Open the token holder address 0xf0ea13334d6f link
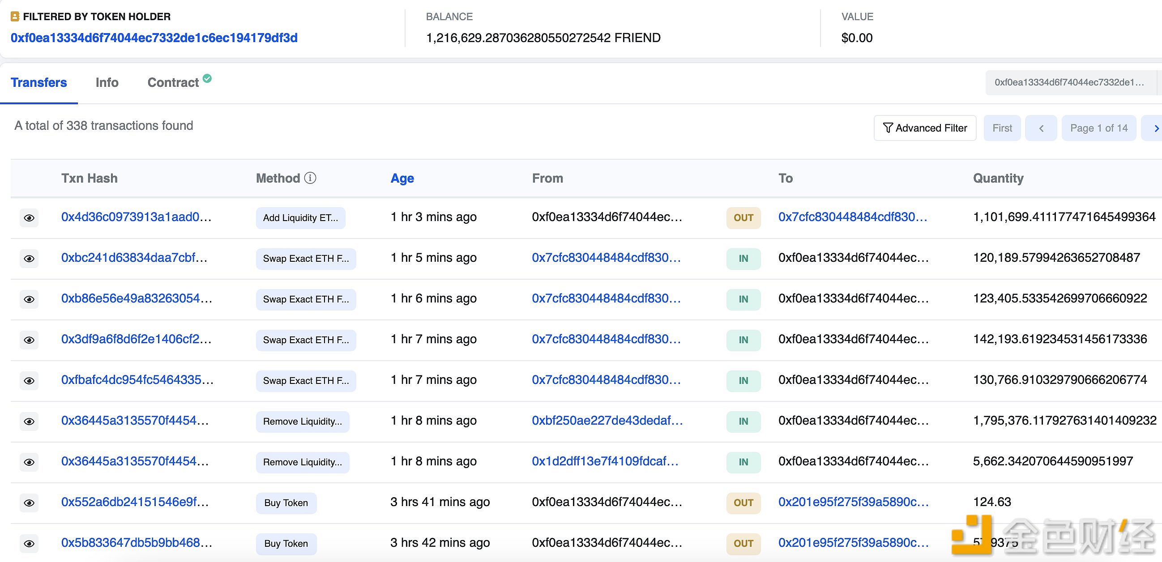The image size is (1162, 562). (x=154, y=38)
